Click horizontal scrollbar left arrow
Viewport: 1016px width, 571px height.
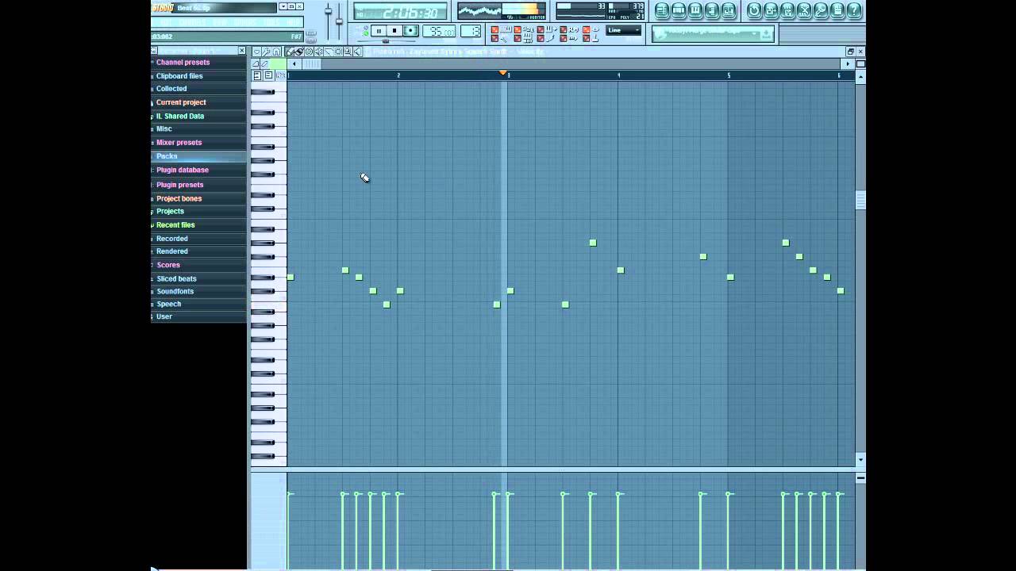pyautogui.click(x=294, y=64)
